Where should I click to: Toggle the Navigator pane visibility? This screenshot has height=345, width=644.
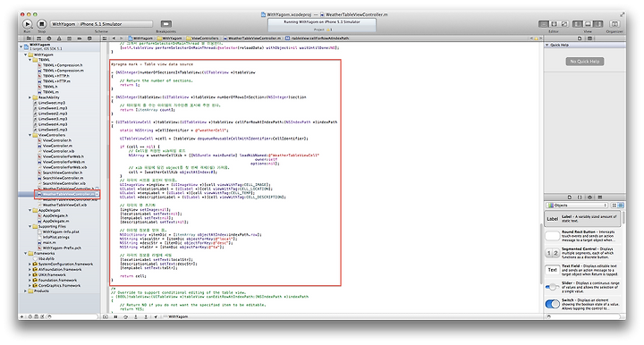pos(578,24)
